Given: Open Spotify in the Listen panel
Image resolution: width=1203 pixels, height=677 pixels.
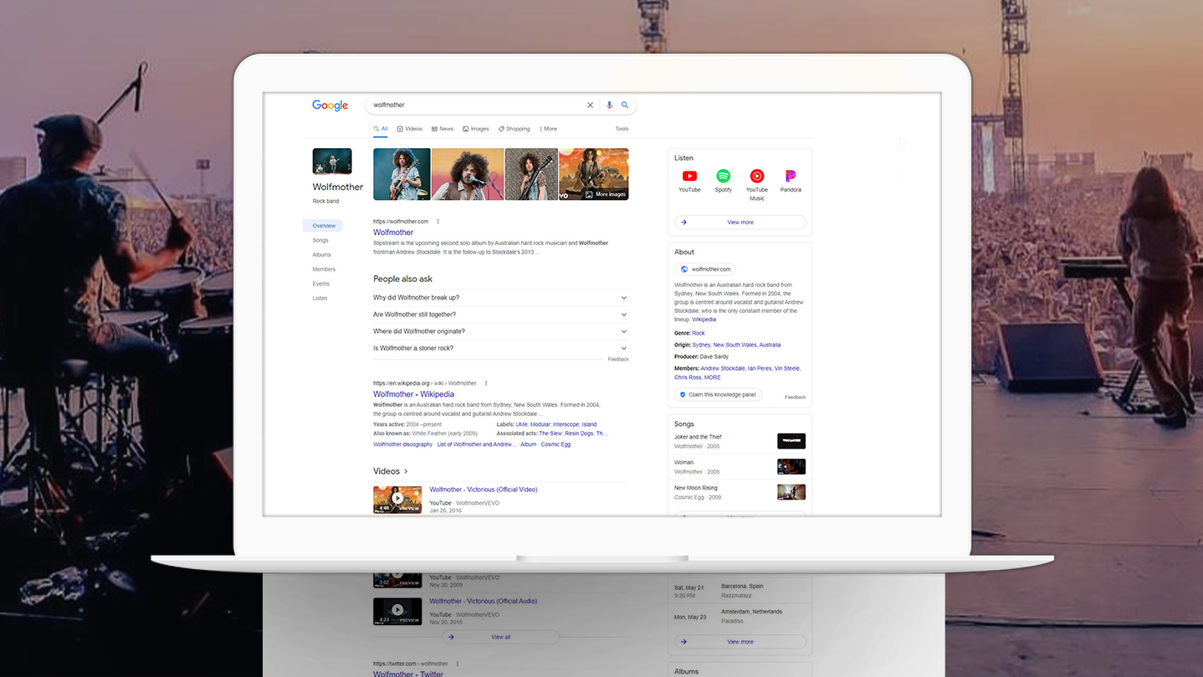Looking at the screenshot, I should 724,181.
